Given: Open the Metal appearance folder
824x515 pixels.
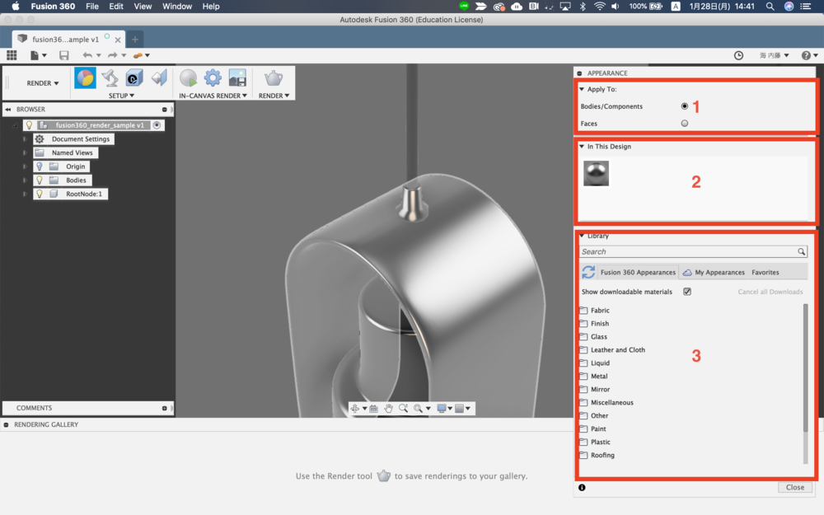Looking at the screenshot, I should [599, 377].
